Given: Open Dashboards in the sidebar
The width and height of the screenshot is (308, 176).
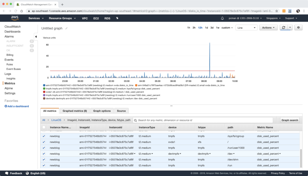Looking at the screenshot, I should pyautogui.click(x=12, y=32).
